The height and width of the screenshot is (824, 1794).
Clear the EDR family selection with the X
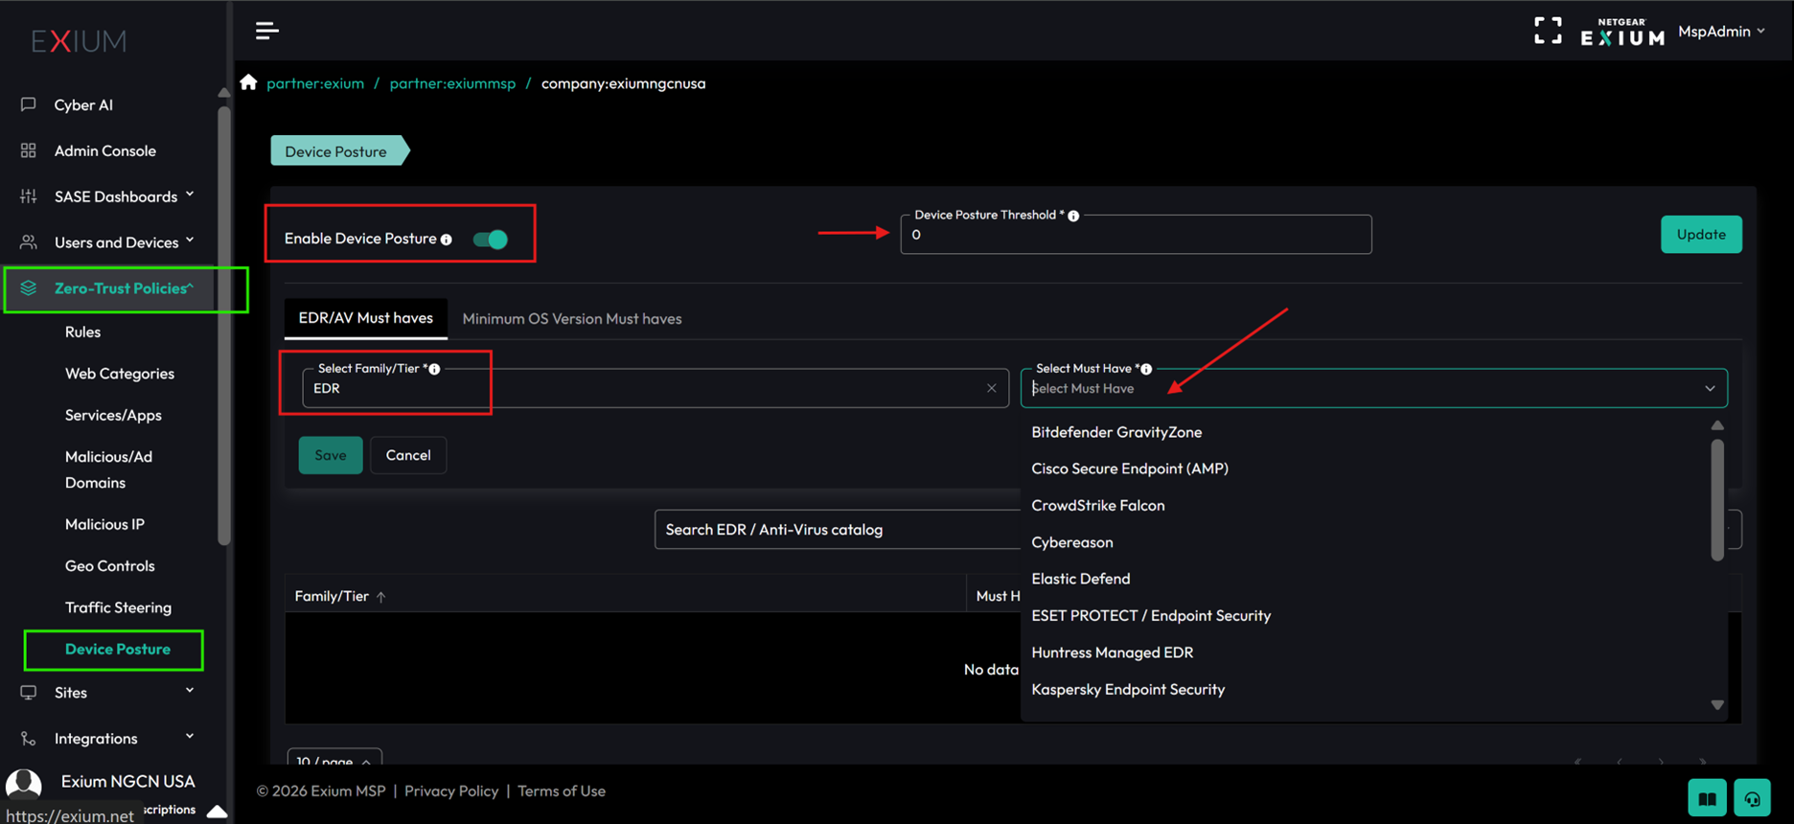(x=992, y=388)
